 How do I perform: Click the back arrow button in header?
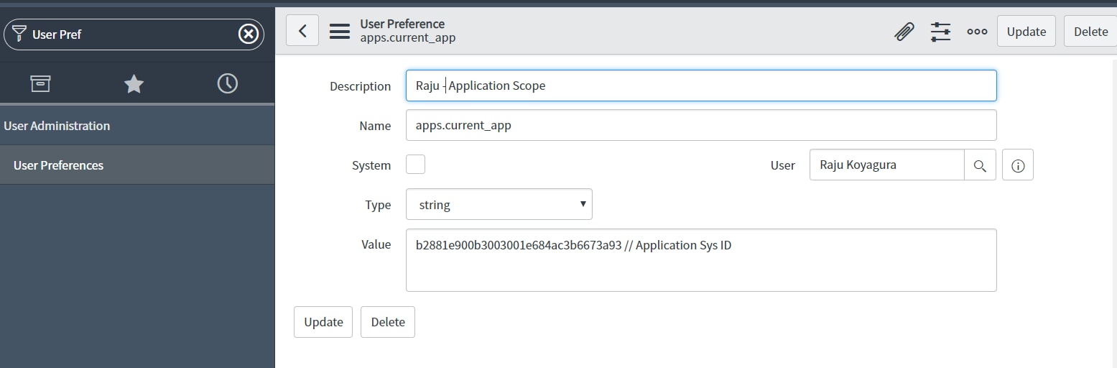[x=302, y=31]
